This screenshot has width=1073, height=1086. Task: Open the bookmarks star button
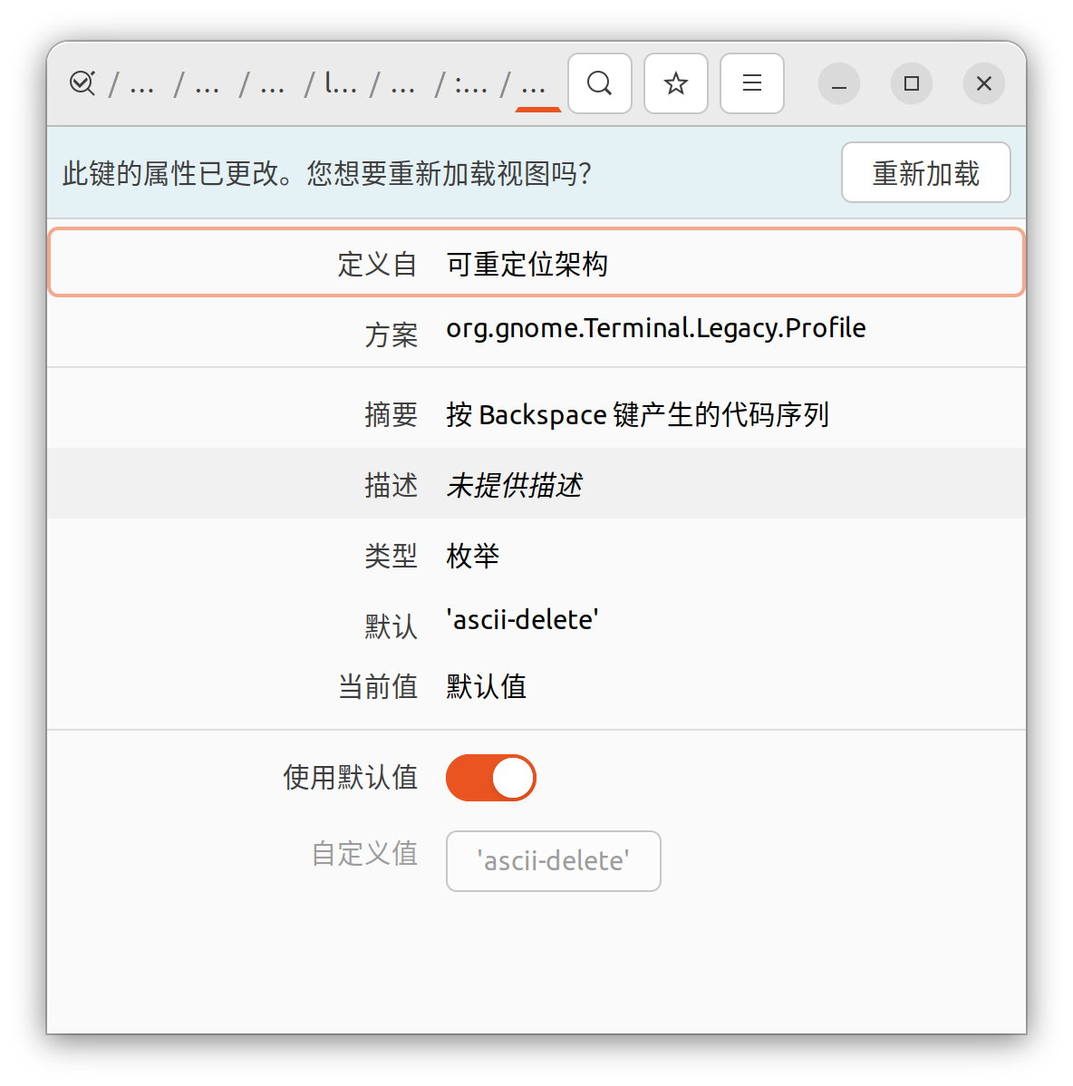[676, 83]
